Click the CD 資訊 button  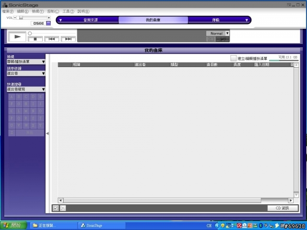283,208
